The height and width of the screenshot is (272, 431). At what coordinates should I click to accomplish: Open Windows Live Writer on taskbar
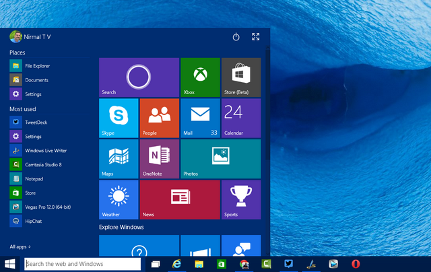(x=311, y=265)
